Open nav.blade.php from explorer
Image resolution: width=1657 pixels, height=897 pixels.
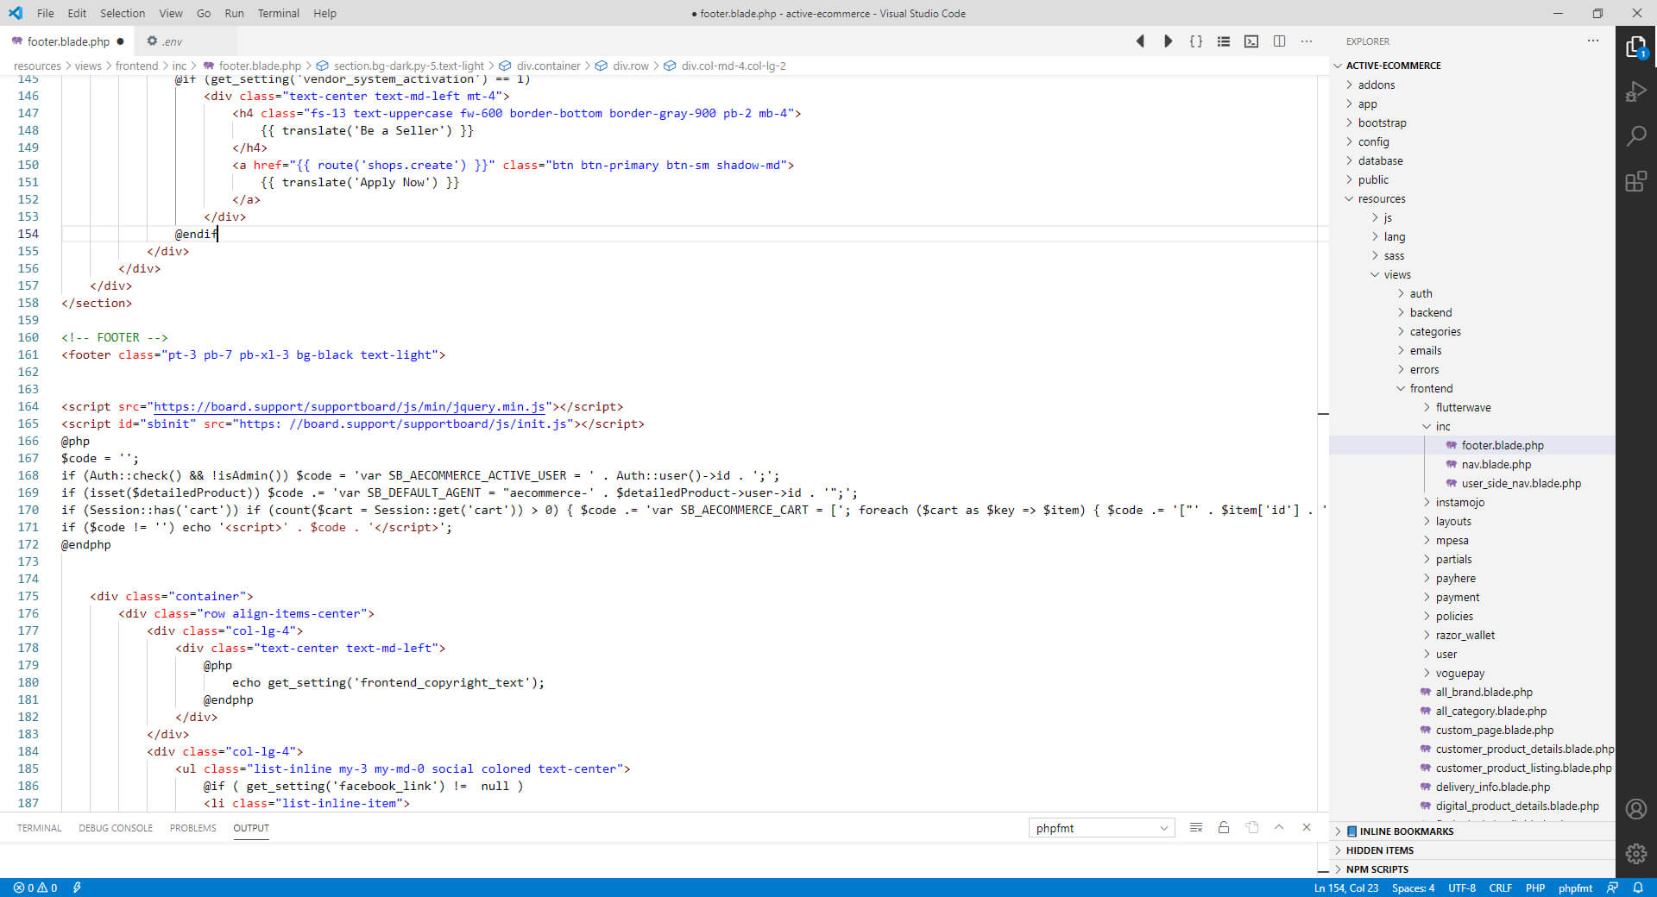point(1496,465)
